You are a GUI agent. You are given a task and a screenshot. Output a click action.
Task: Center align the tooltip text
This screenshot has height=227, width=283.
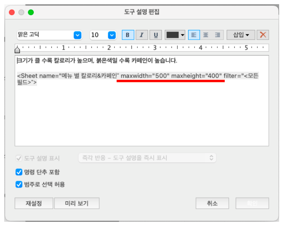point(206,35)
